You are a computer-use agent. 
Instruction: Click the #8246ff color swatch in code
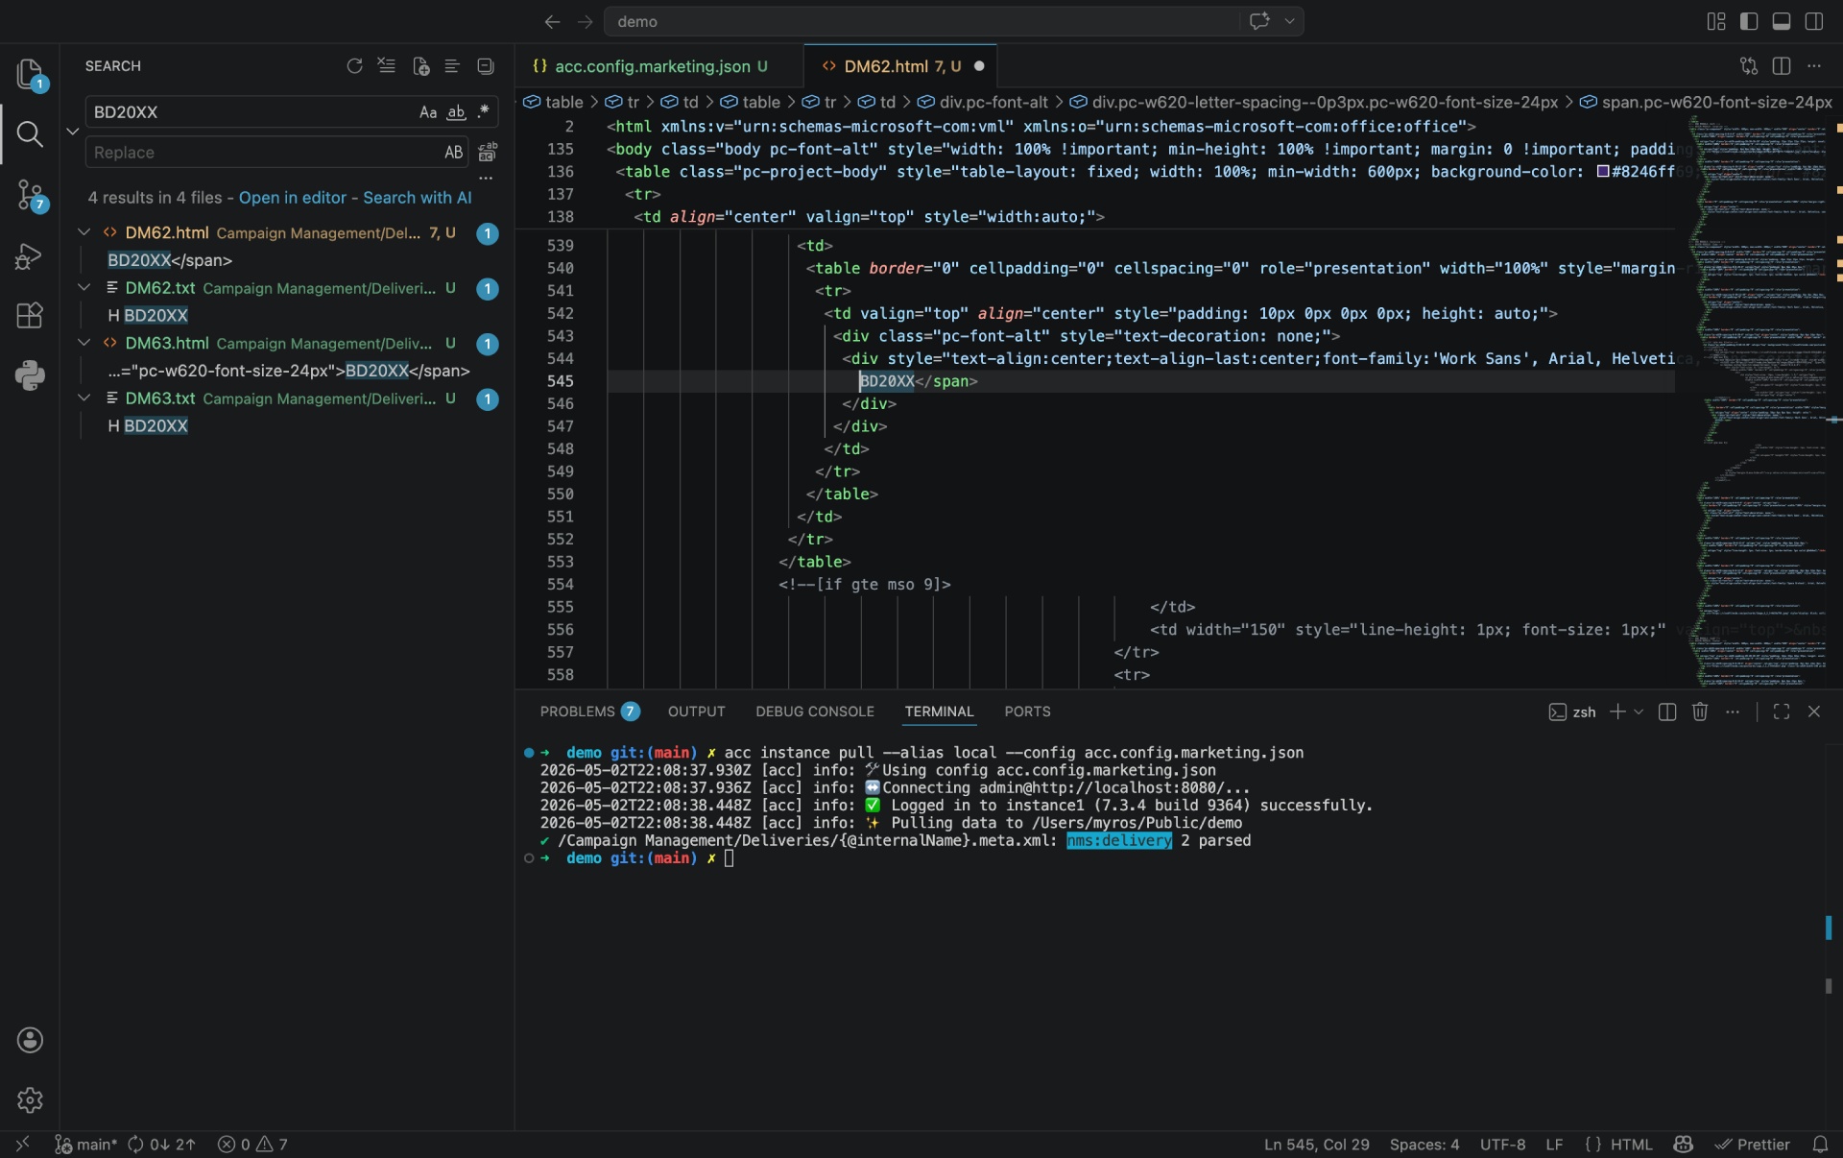coord(1603,172)
